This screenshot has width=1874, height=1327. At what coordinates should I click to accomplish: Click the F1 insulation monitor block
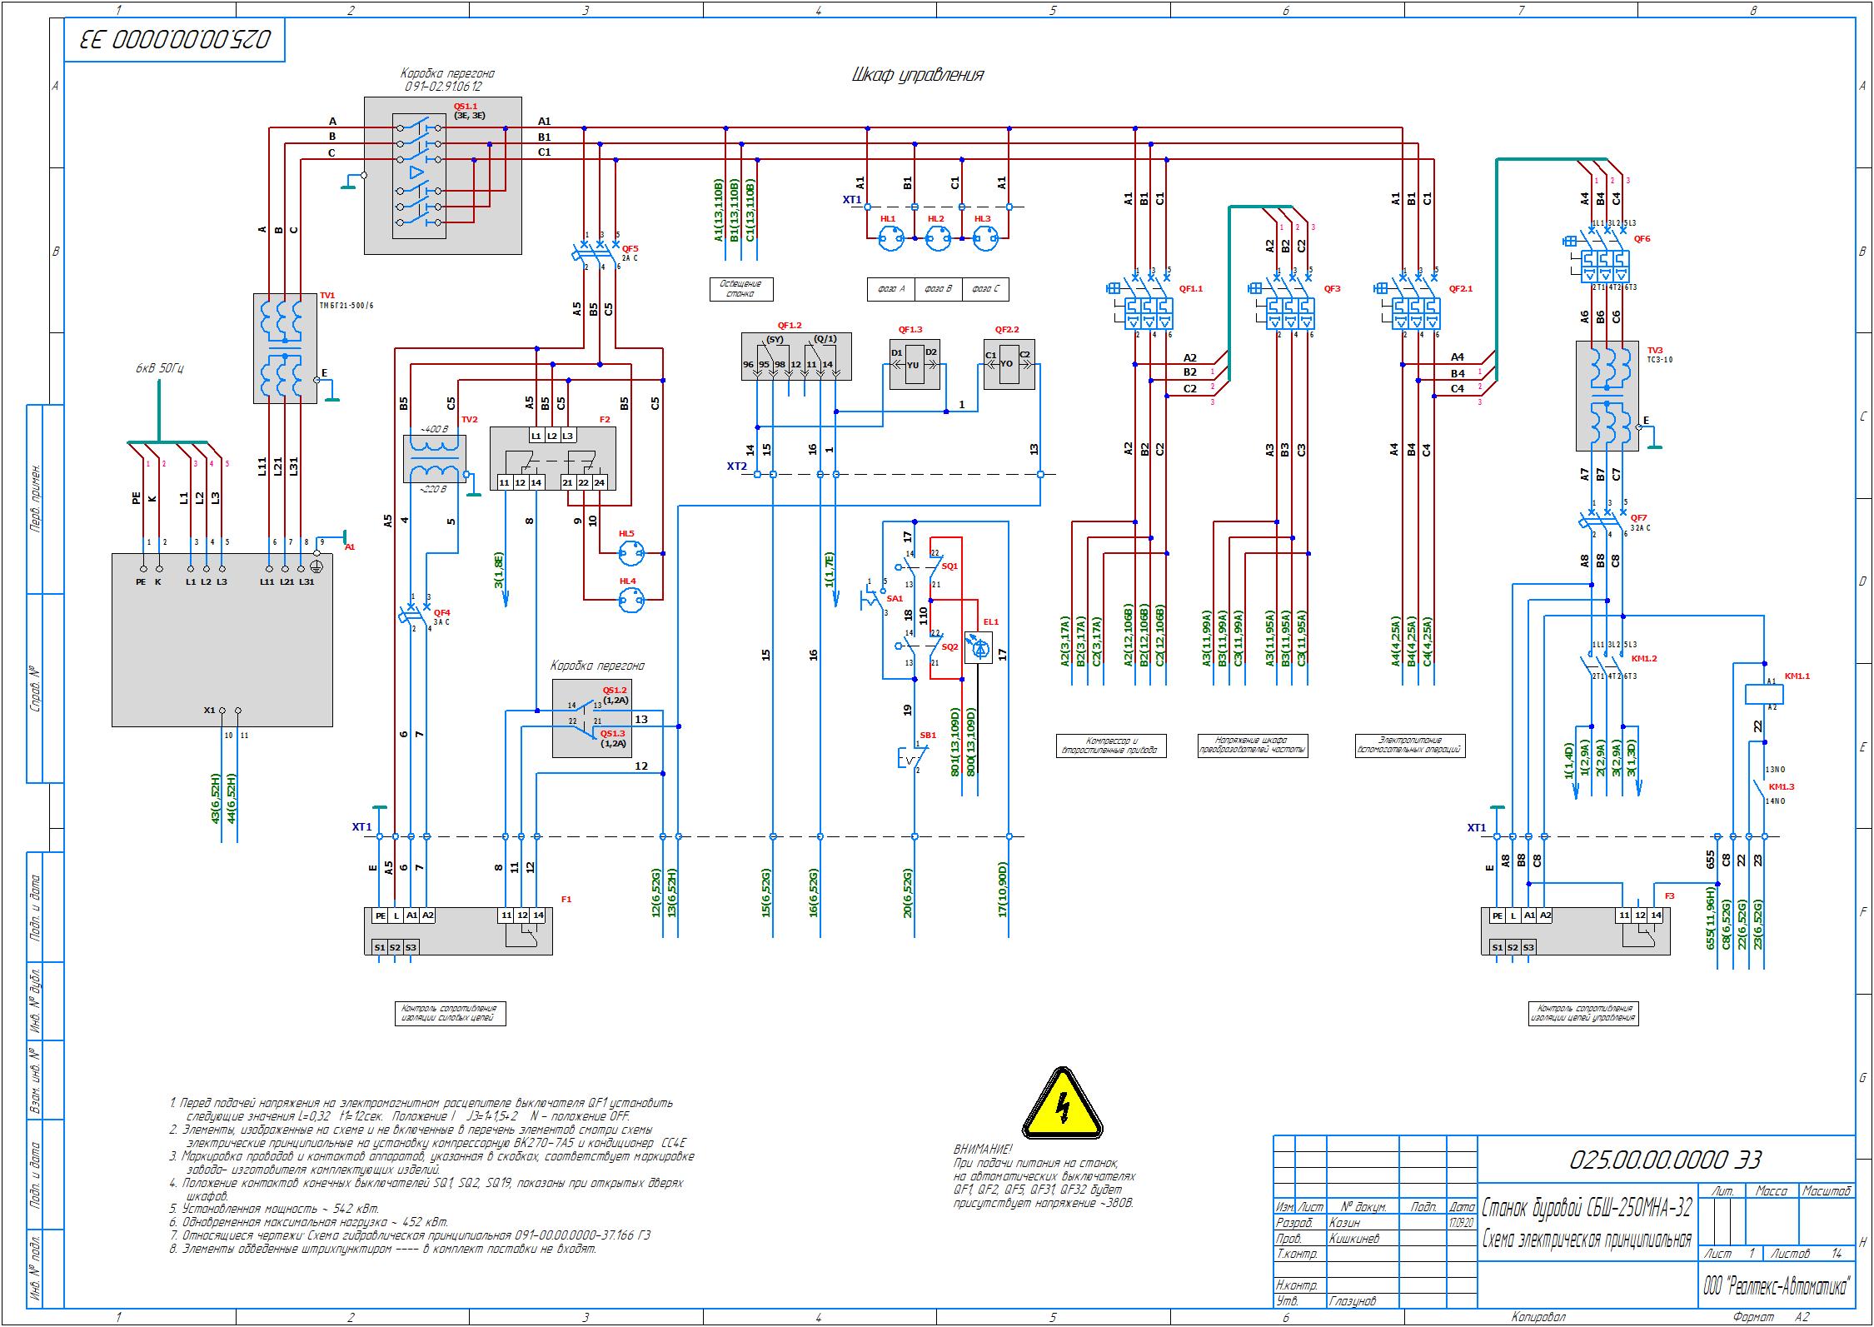(458, 930)
